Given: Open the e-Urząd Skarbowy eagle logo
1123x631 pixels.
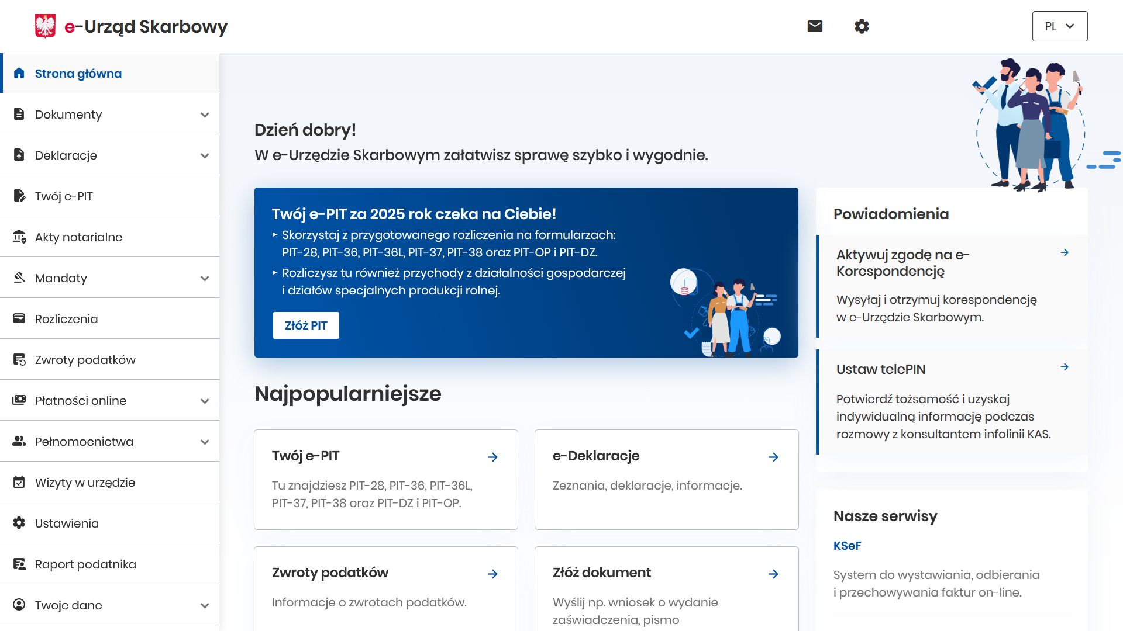Looking at the screenshot, I should [46, 26].
